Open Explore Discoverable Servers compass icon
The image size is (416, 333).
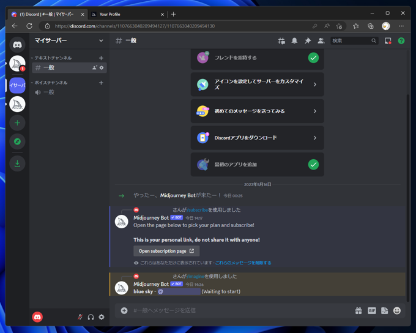17,141
